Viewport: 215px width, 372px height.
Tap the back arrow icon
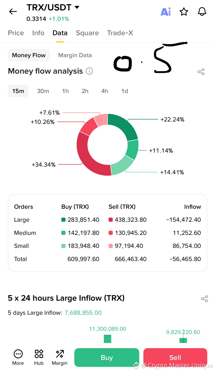point(13,11)
